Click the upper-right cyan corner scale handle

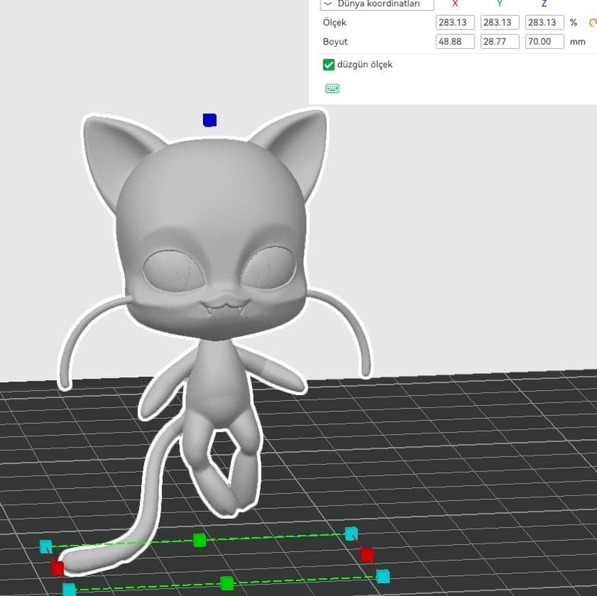coord(351,533)
